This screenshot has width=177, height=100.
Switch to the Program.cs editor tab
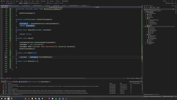[84, 6]
